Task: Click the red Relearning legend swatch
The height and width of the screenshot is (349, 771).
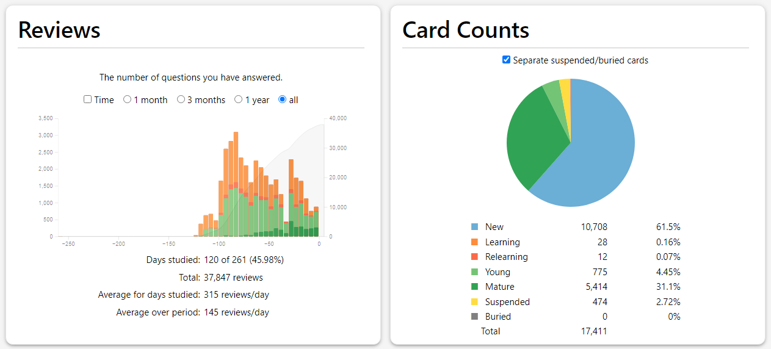Action: tap(474, 257)
